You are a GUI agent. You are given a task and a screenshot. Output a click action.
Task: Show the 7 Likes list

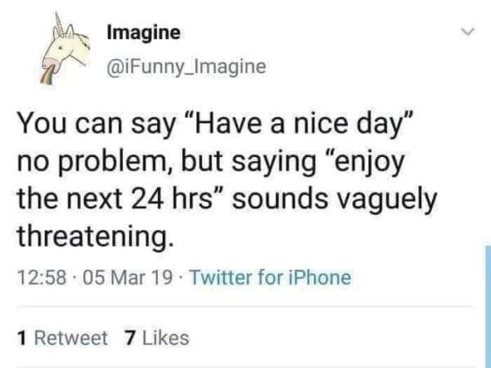click(x=154, y=337)
